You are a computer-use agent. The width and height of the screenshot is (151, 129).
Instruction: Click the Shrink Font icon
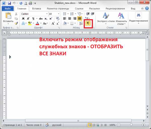(x=58, y=23)
